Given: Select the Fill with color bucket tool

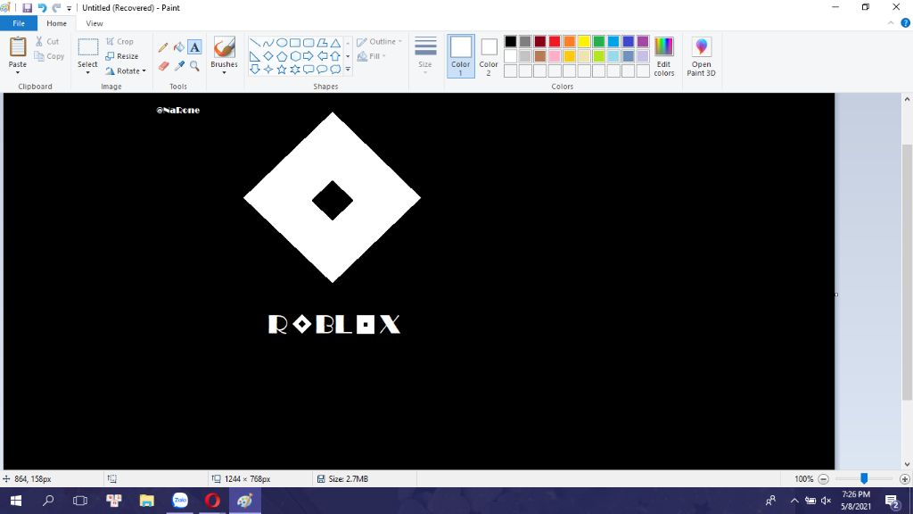Looking at the screenshot, I should 178,47.
